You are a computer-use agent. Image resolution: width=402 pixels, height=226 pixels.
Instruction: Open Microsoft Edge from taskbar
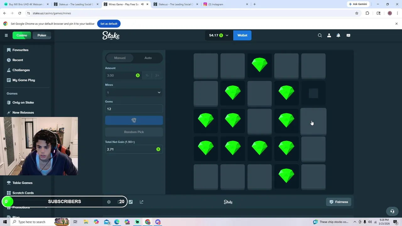[117, 222]
